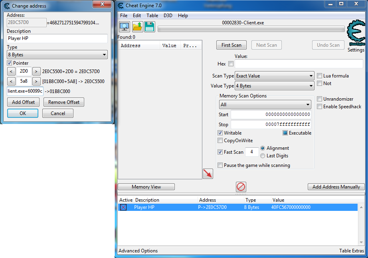Viewport: 368px width, 258px height.
Task: Toggle the Active freeze box for Player HP
Action: pos(123,207)
